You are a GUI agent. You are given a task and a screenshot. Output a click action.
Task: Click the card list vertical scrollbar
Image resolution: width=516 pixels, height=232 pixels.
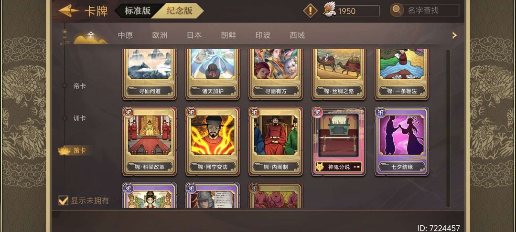point(448,128)
